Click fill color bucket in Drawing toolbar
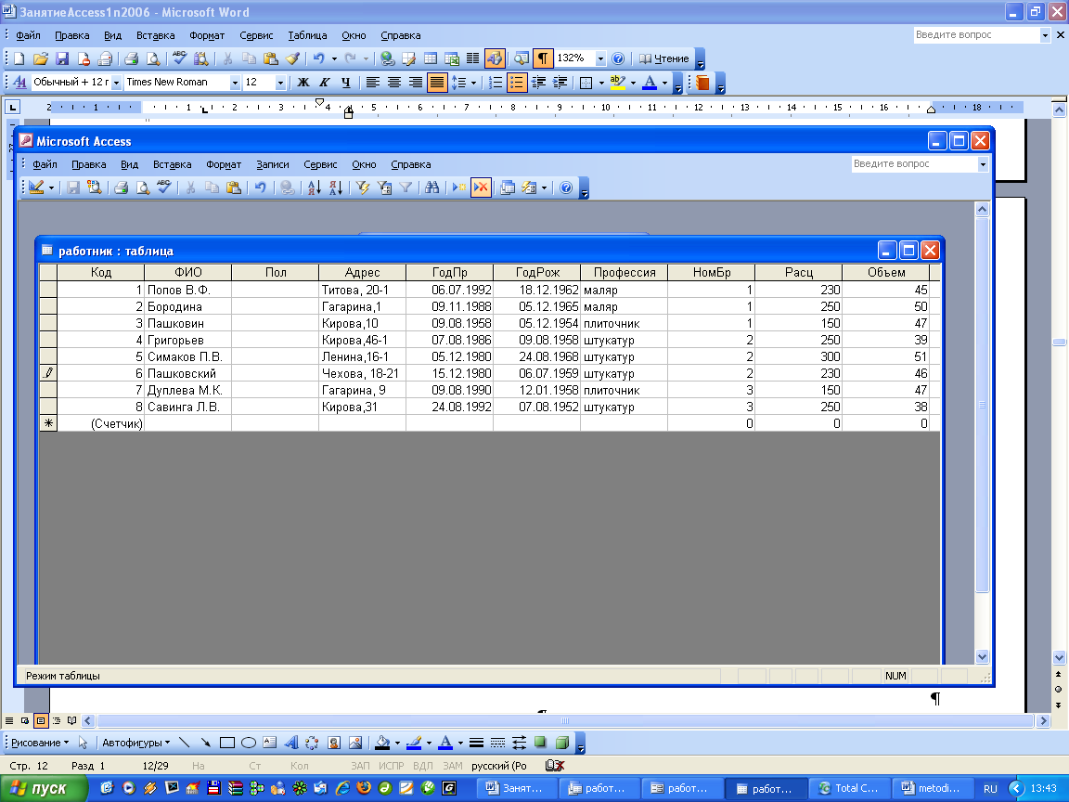 tap(383, 743)
